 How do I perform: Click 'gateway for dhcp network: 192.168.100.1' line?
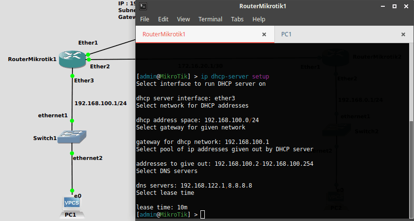coord(202,142)
